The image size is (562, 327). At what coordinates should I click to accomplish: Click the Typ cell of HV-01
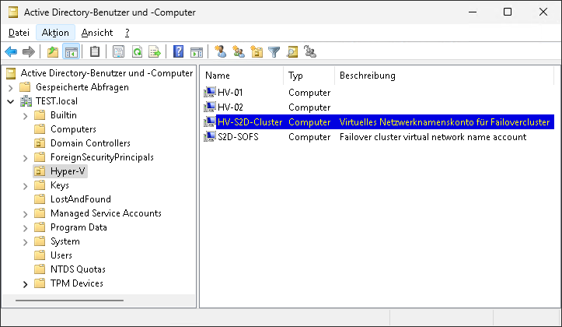pos(309,92)
